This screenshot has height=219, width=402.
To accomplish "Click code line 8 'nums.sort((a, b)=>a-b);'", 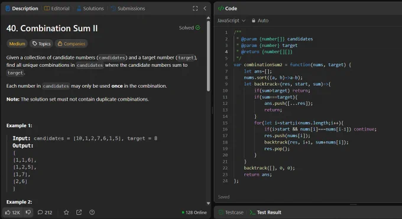I will tap(273, 78).
